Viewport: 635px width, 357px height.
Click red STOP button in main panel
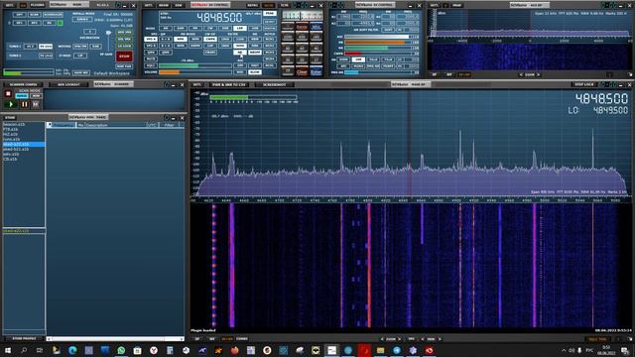click(124, 57)
